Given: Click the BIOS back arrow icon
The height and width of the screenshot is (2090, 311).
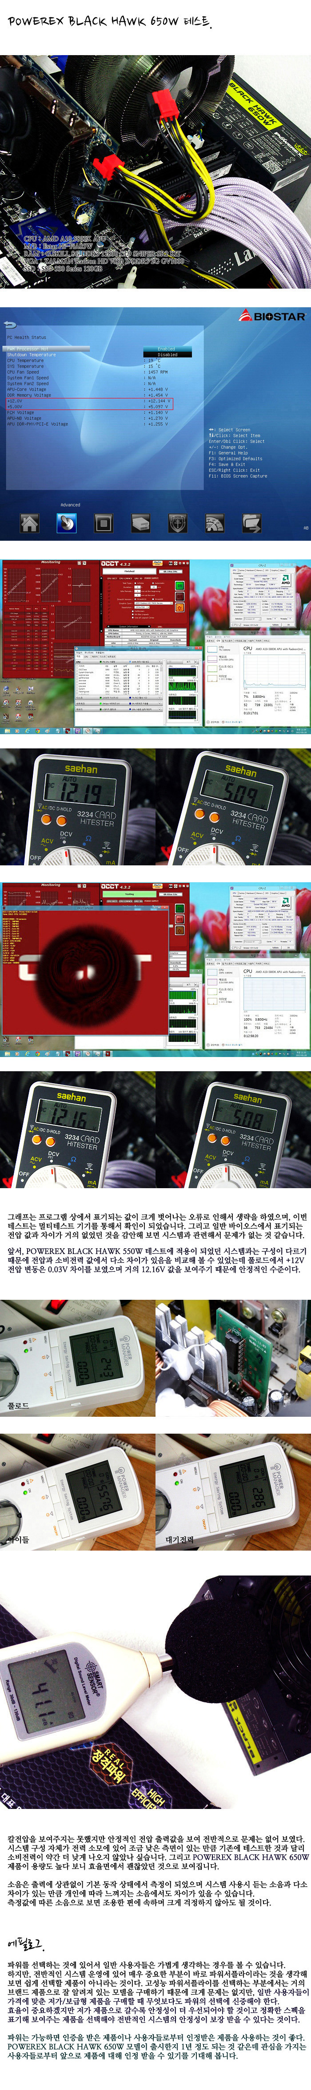Looking at the screenshot, I should (11, 325).
